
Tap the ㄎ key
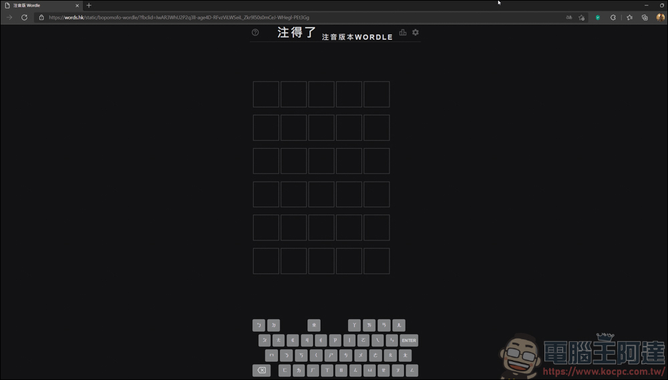tap(301, 355)
